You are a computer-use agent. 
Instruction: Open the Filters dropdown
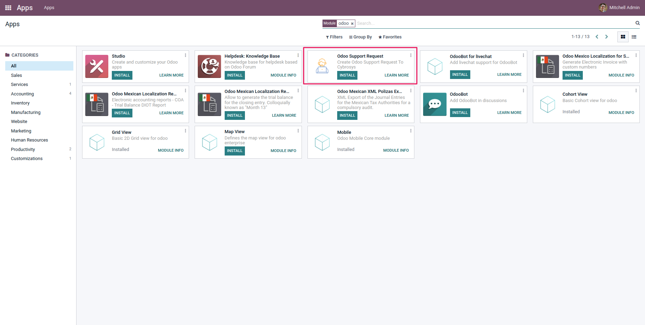(x=334, y=37)
